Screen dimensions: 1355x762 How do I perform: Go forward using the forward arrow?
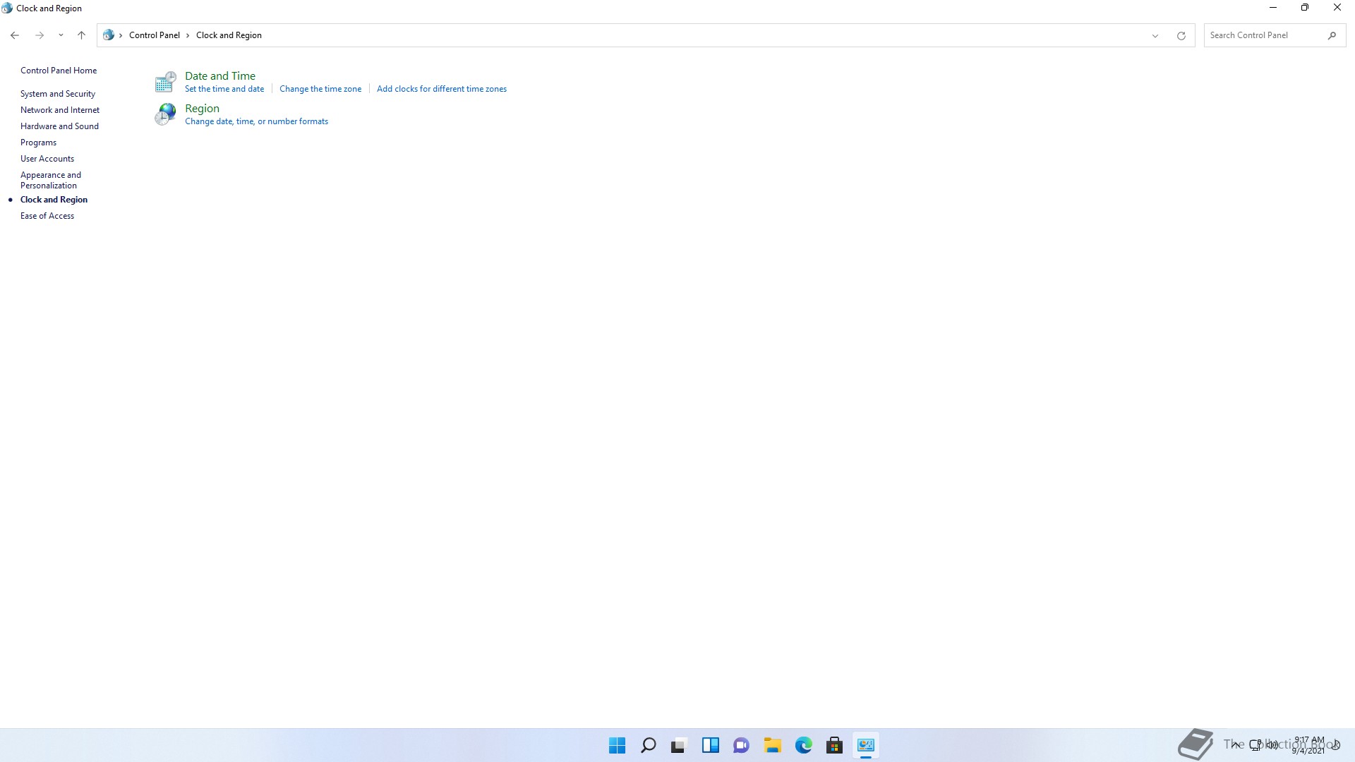pyautogui.click(x=40, y=35)
